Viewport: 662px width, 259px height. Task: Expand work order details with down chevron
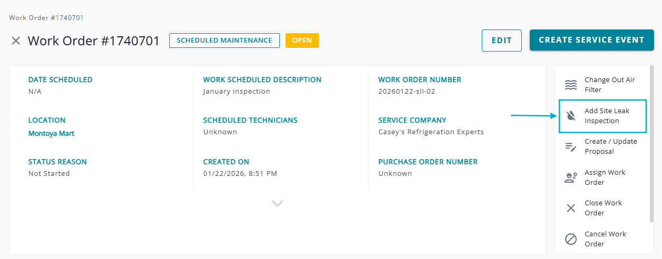[x=277, y=203]
